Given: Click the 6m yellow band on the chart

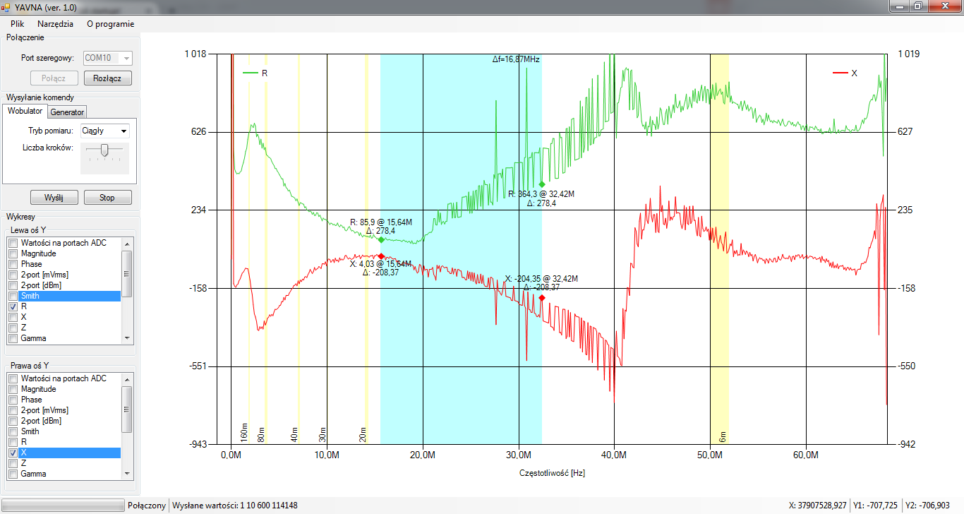Looking at the screenshot, I should [x=720, y=282].
